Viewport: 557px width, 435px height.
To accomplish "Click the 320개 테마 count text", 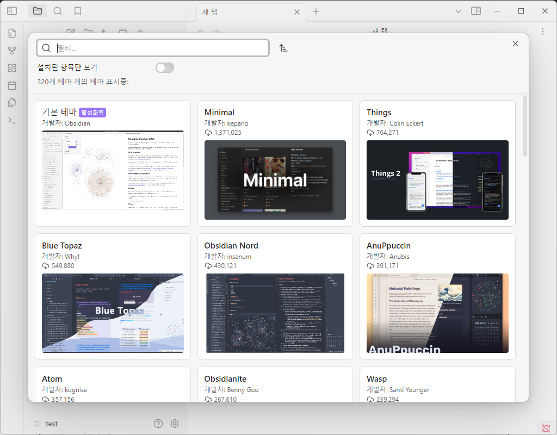I will click(83, 82).
